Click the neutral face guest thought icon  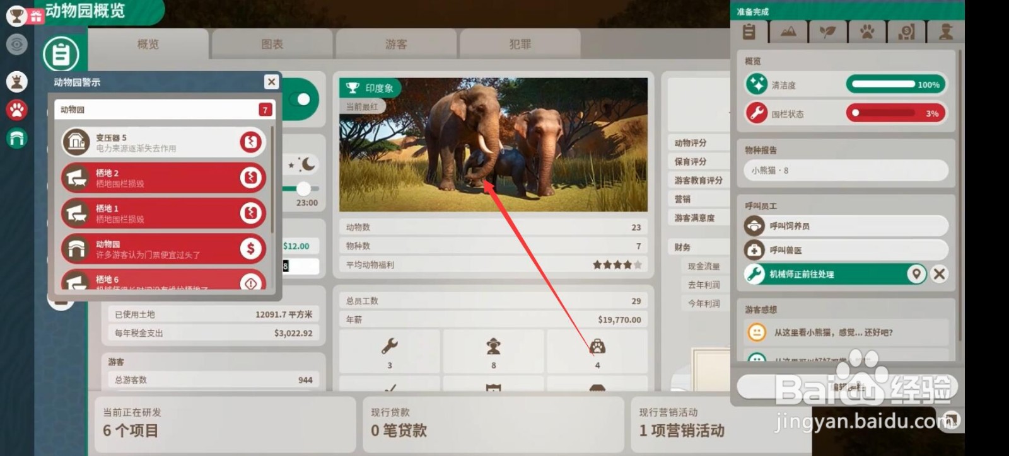point(757,332)
